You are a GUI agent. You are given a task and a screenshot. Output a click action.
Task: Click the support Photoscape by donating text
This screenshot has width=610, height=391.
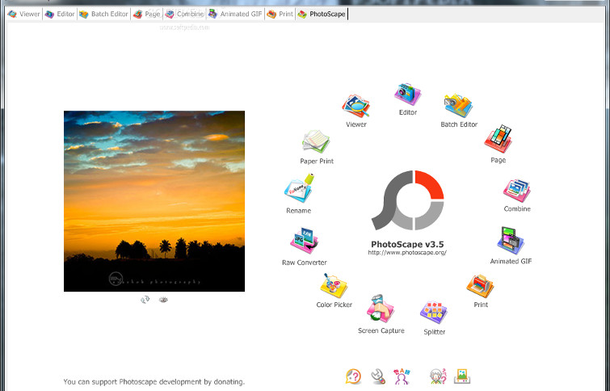[x=154, y=381]
